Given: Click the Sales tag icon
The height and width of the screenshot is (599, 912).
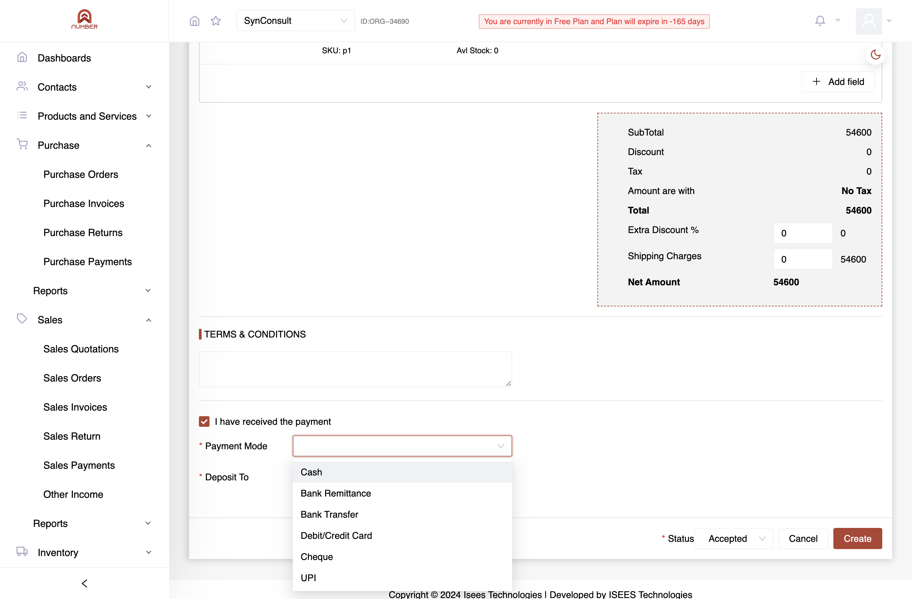Looking at the screenshot, I should tap(22, 319).
